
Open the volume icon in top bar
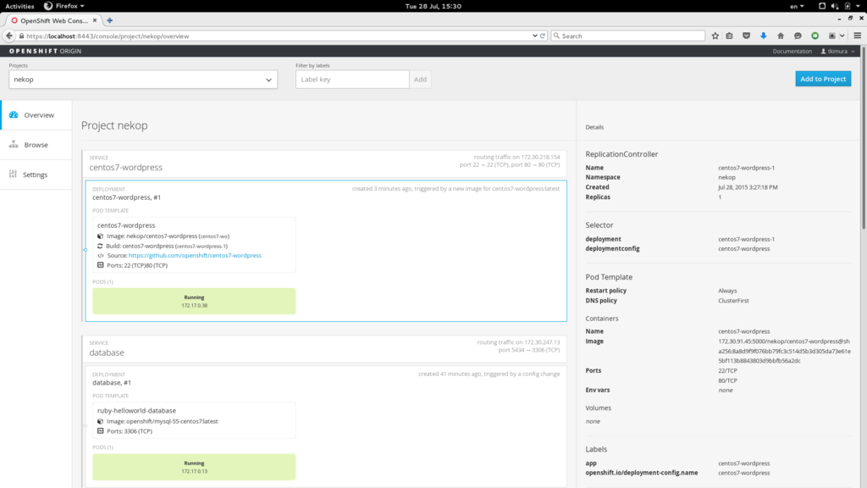tap(834, 6)
